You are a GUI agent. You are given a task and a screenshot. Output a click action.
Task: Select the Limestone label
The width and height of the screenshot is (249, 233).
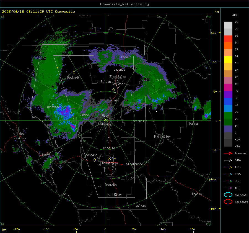(52, 107)
